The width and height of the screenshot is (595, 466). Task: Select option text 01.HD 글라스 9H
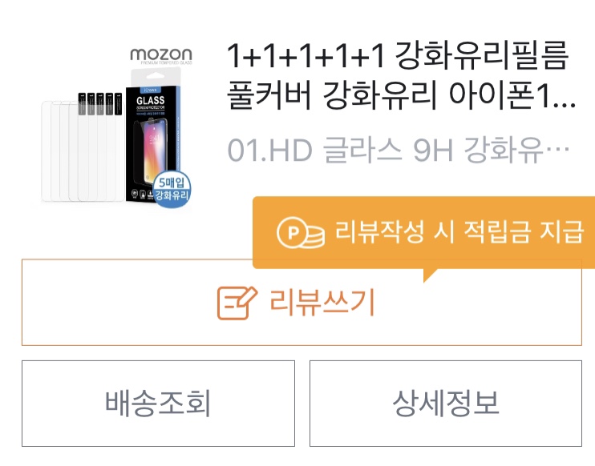coord(340,151)
